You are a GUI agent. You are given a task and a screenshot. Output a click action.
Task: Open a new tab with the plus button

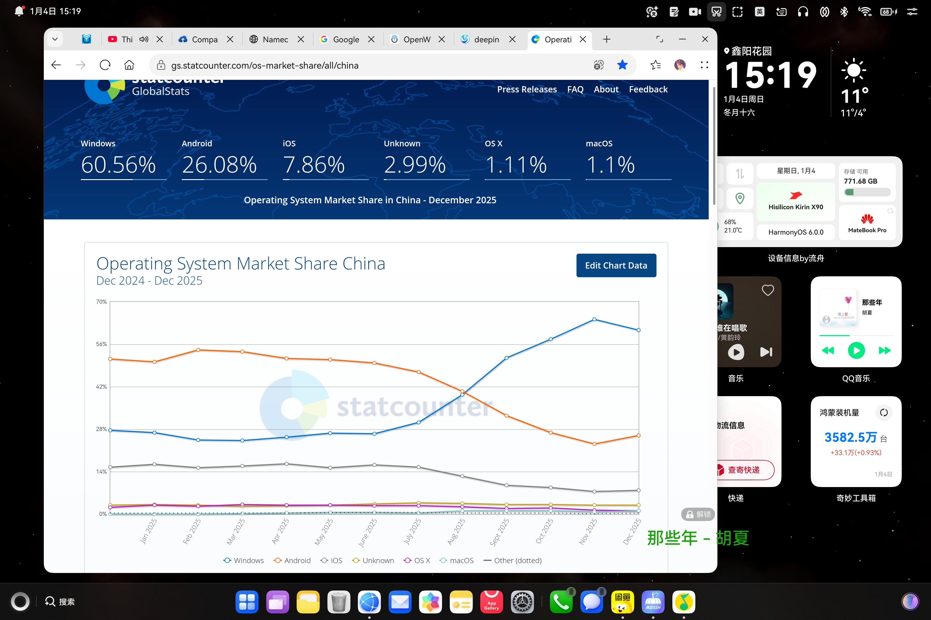[x=606, y=39]
